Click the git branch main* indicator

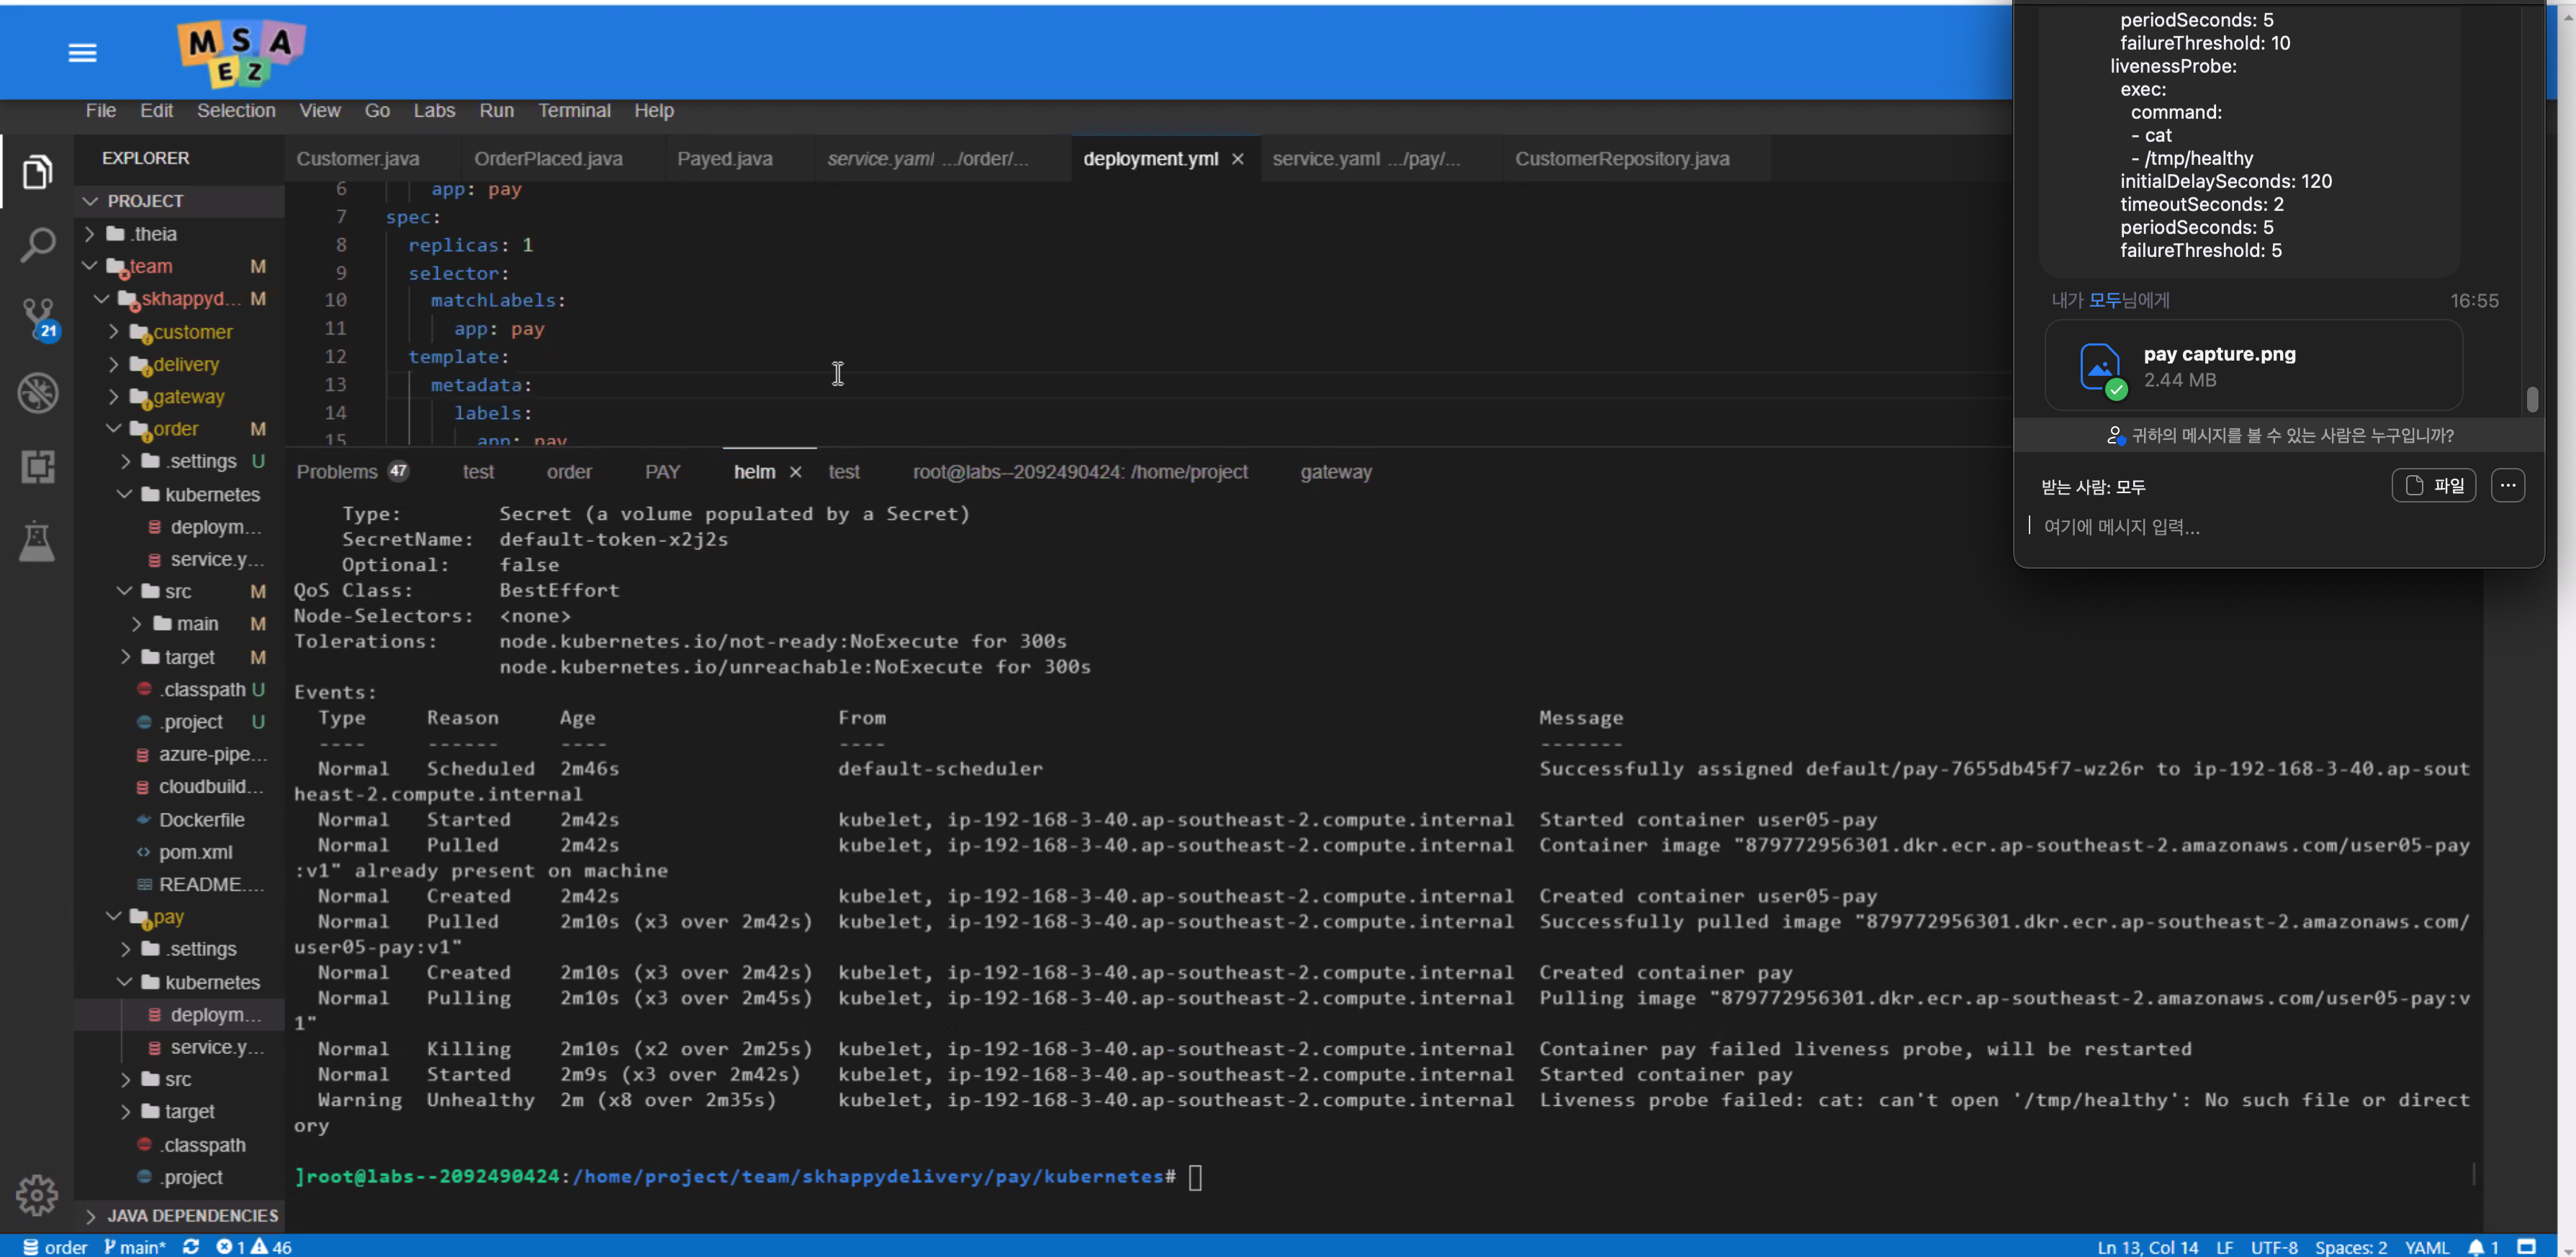134,1246
